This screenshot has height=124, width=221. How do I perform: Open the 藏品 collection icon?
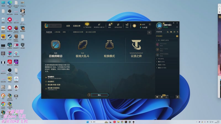tap(110, 25)
